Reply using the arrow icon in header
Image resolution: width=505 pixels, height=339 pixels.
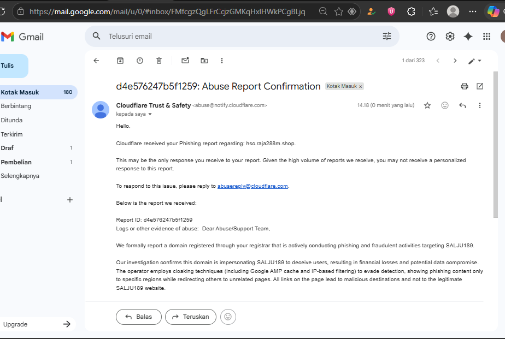click(462, 105)
